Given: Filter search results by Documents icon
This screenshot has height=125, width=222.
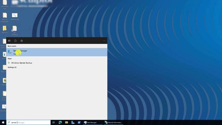Looking at the screenshot, I should 15,41.
